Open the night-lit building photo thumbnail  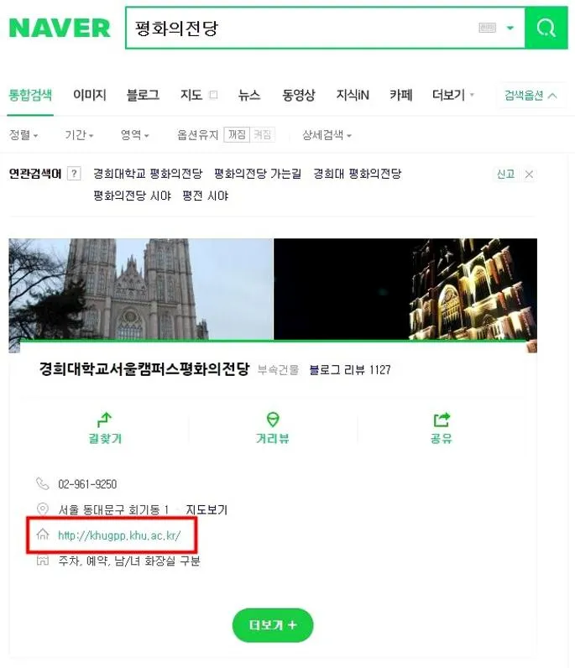pos(405,289)
